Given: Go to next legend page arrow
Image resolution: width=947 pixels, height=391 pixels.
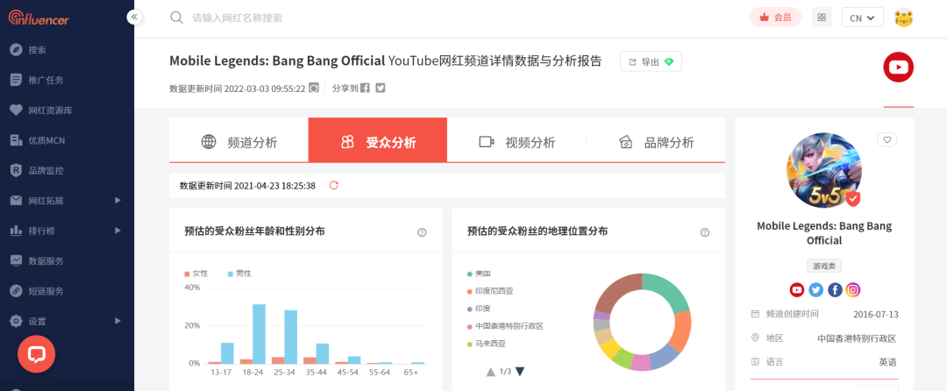Looking at the screenshot, I should tap(520, 372).
